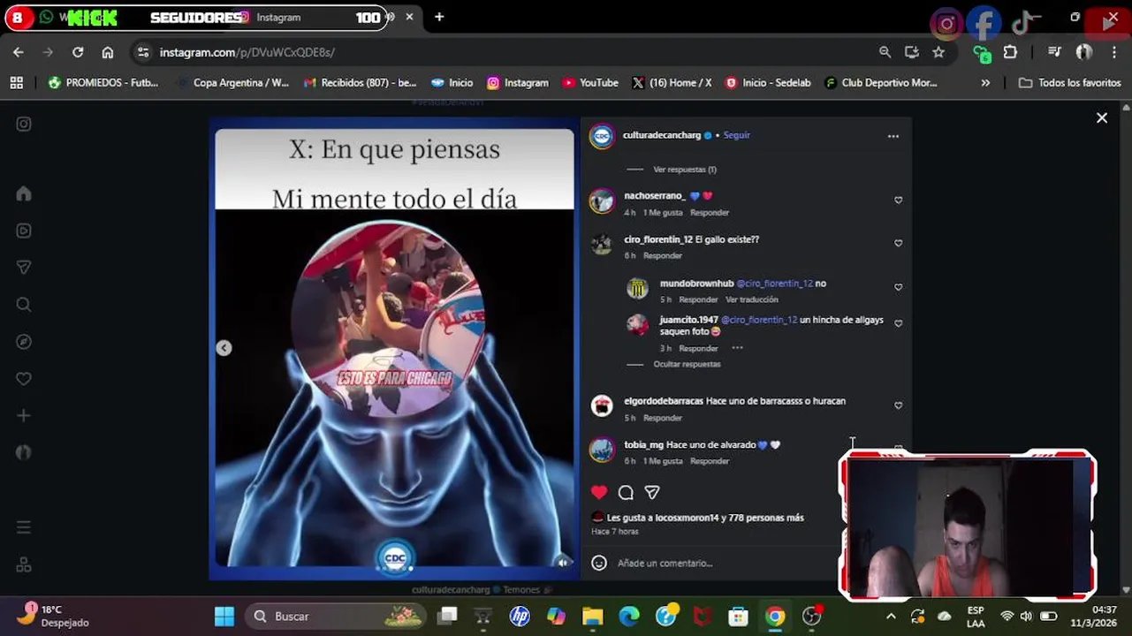Image resolution: width=1132 pixels, height=636 pixels.
Task: Toggle the post video sound
Action: [x=562, y=562]
